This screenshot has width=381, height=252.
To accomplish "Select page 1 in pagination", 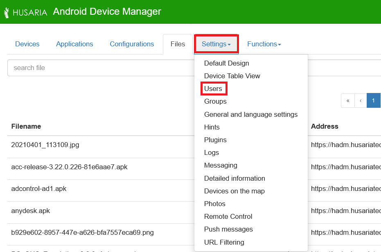I will [x=374, y=100].
